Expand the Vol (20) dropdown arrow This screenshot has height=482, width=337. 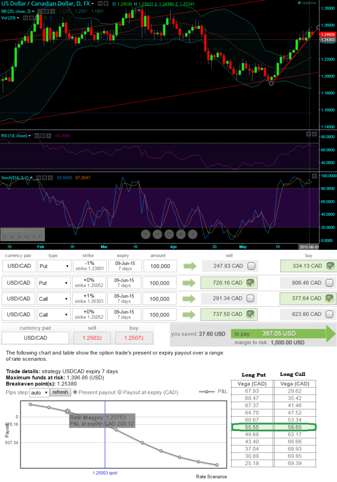(x=18, y=18)
